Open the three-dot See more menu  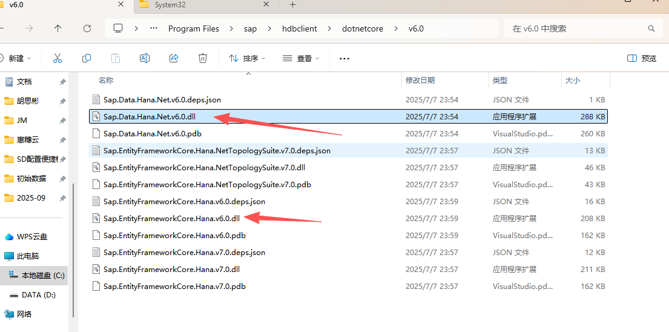pyautogui.click(x=344, y=58)
